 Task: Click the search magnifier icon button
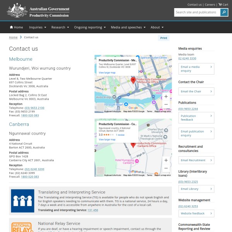point(224,12)
